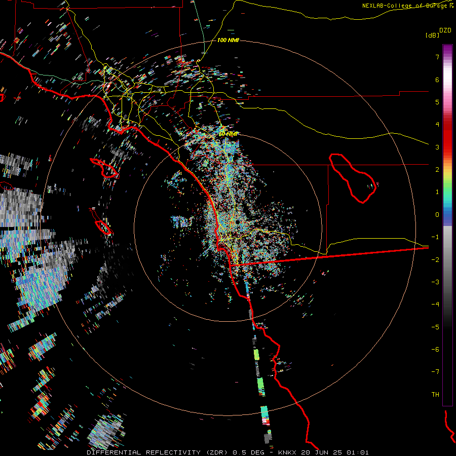Click the 5 value on the dB scale
Image resolution: width=456 pixels, height=456 pixels.
pyautogui.click(x=437, y=102)
